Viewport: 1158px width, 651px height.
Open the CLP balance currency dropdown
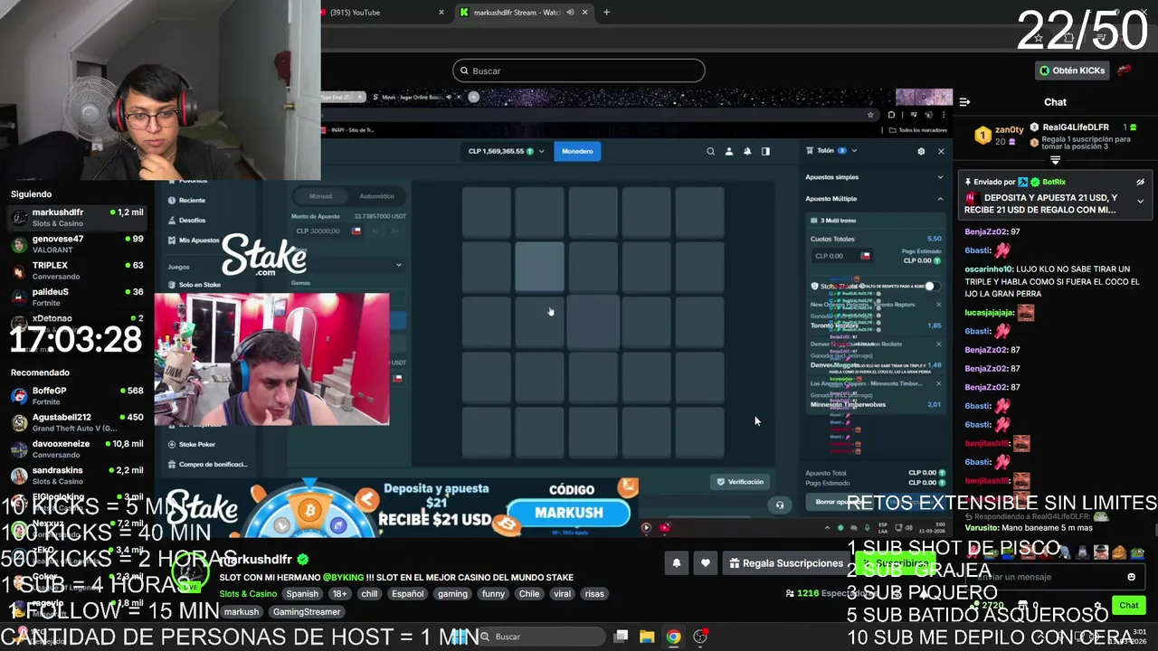(541, 151)
